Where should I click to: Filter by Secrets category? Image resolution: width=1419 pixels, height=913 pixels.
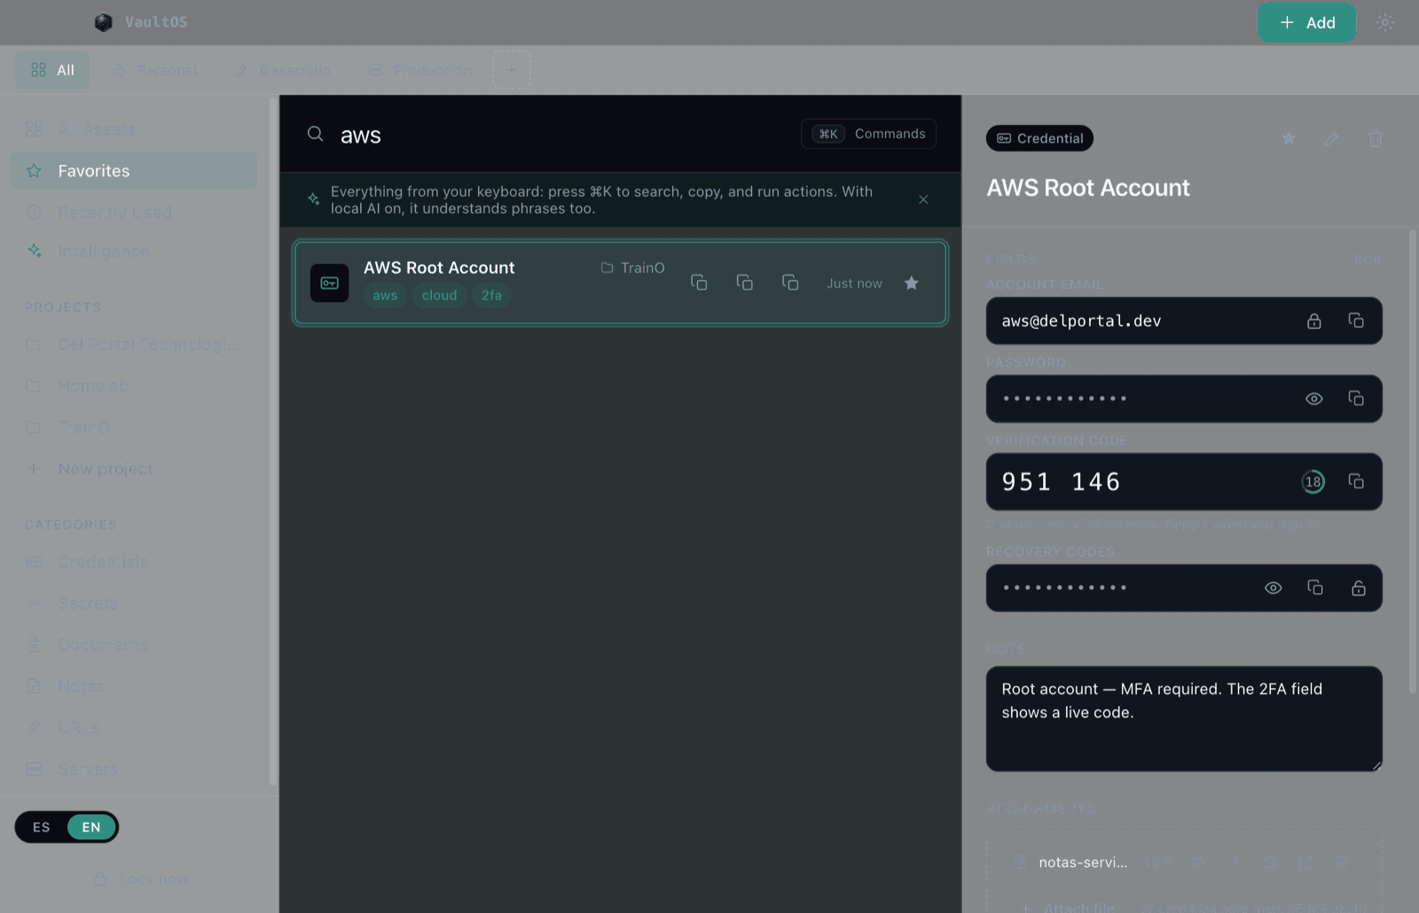(x=133, y=603)
